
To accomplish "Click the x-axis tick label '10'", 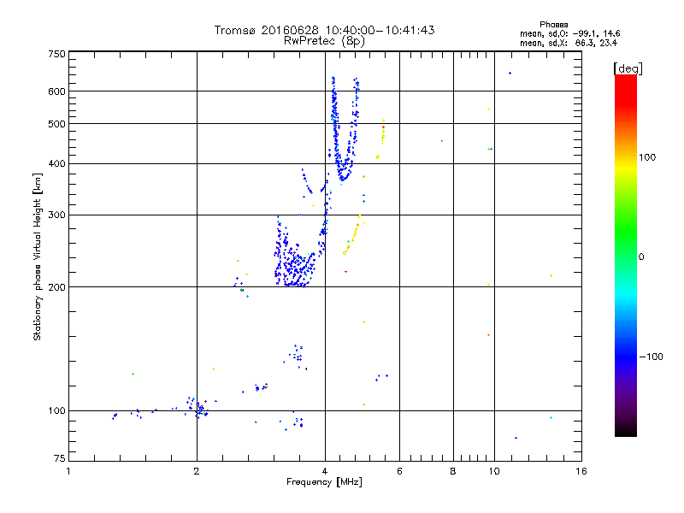I will (494, 471).
